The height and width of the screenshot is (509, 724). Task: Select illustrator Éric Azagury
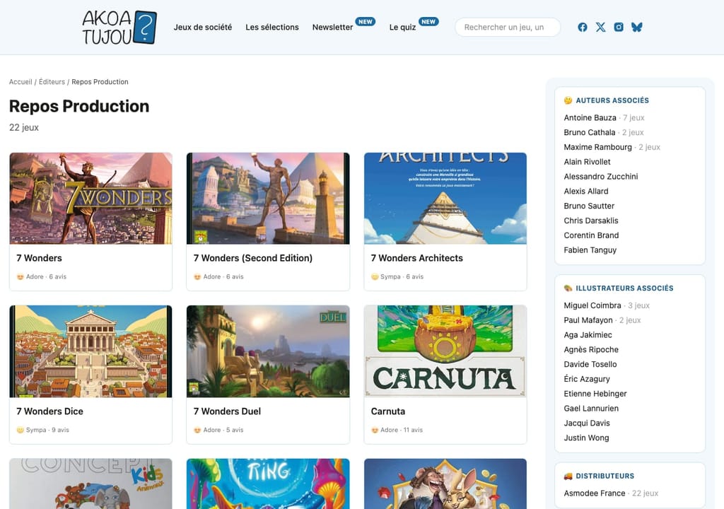click(x=586, y=379)
